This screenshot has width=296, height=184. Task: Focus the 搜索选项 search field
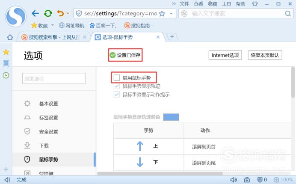54,78
